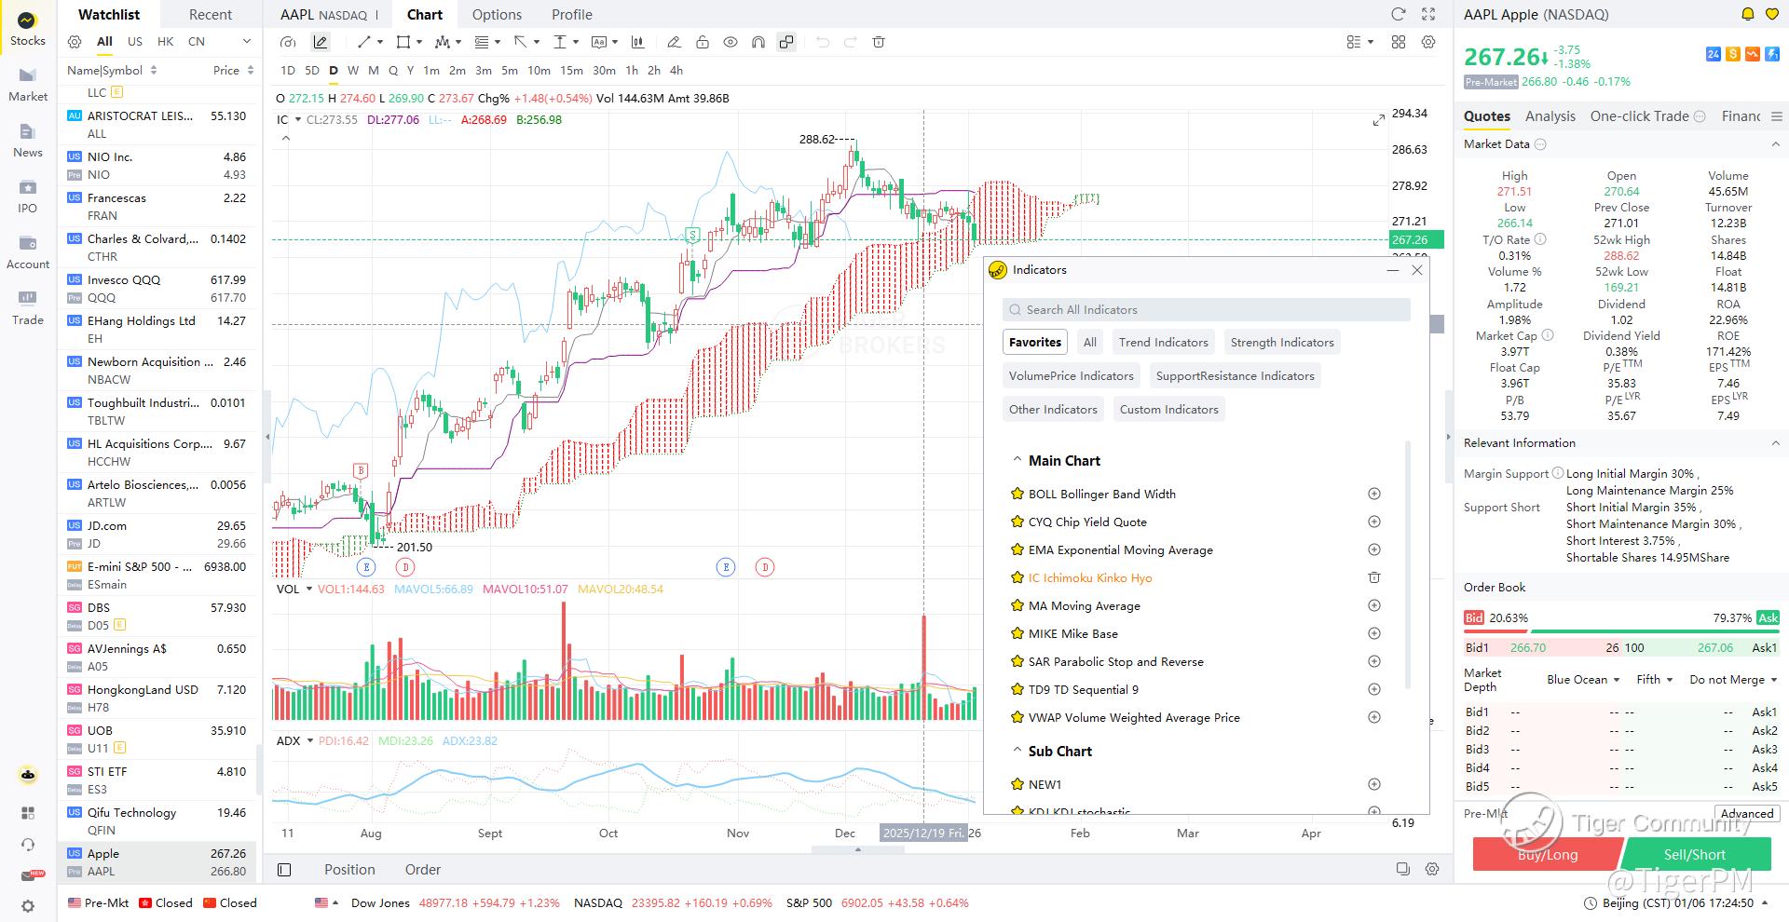Screen dimensions: 1789x922
Task: Open the Blue Ocean market depth dropdown
Action: click(1583, 680)
